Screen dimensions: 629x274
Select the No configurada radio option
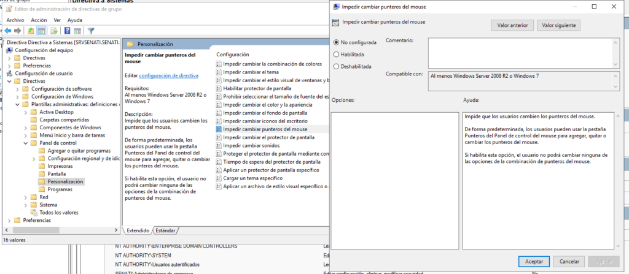point(336,42)
